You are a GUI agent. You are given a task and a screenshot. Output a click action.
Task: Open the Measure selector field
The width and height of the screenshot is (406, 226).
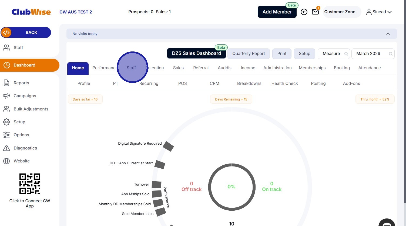point(334,54)
